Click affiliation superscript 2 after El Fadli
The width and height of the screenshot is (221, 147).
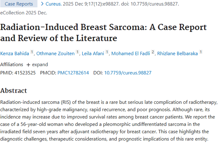(x=153, y=52)
